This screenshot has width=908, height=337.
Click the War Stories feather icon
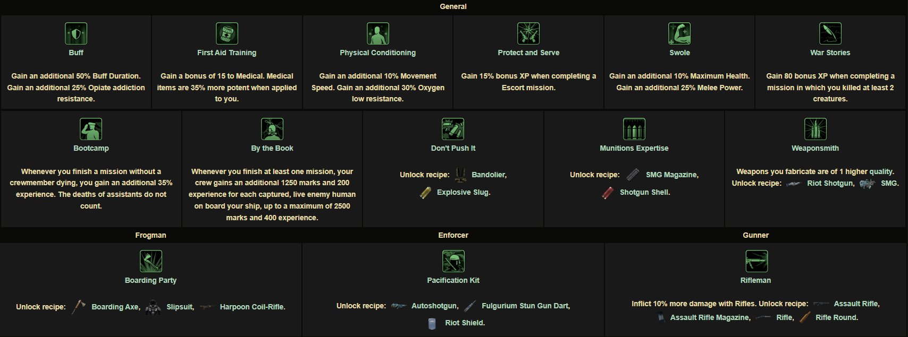(830, 33)
